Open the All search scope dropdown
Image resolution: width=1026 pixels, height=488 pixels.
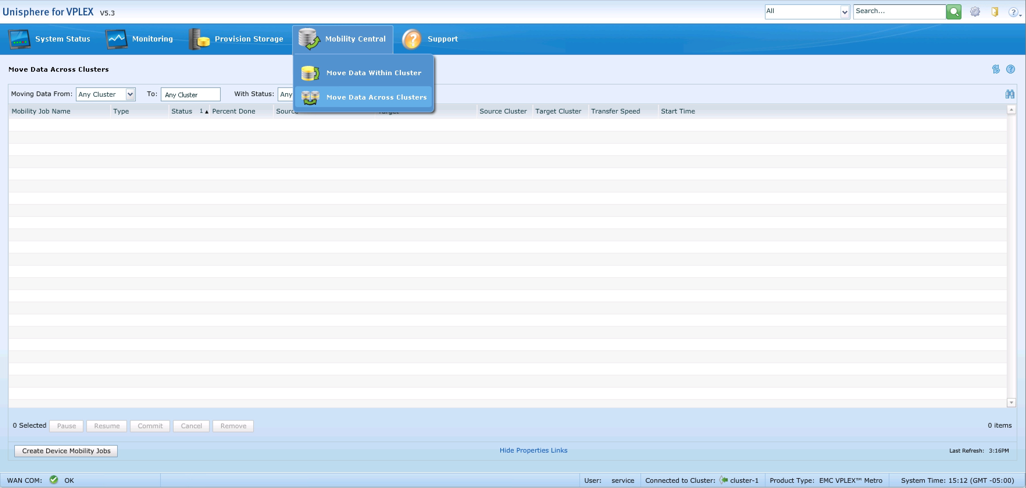[x=807, y=12]
